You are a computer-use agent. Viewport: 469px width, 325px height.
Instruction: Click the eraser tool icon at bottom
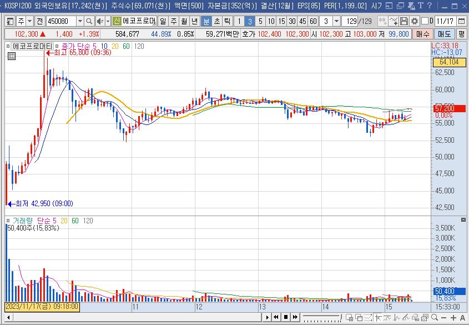pos(416,317)
